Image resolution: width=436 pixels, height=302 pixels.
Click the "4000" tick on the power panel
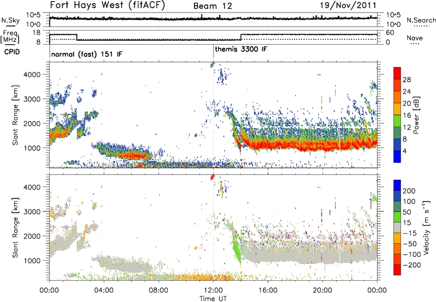[32, 75]
